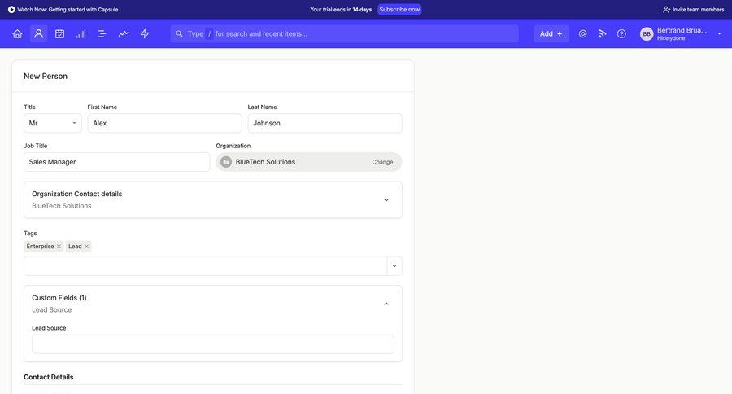Open the activity feed icon
This screenshot has width=732, height=394.
603,33
